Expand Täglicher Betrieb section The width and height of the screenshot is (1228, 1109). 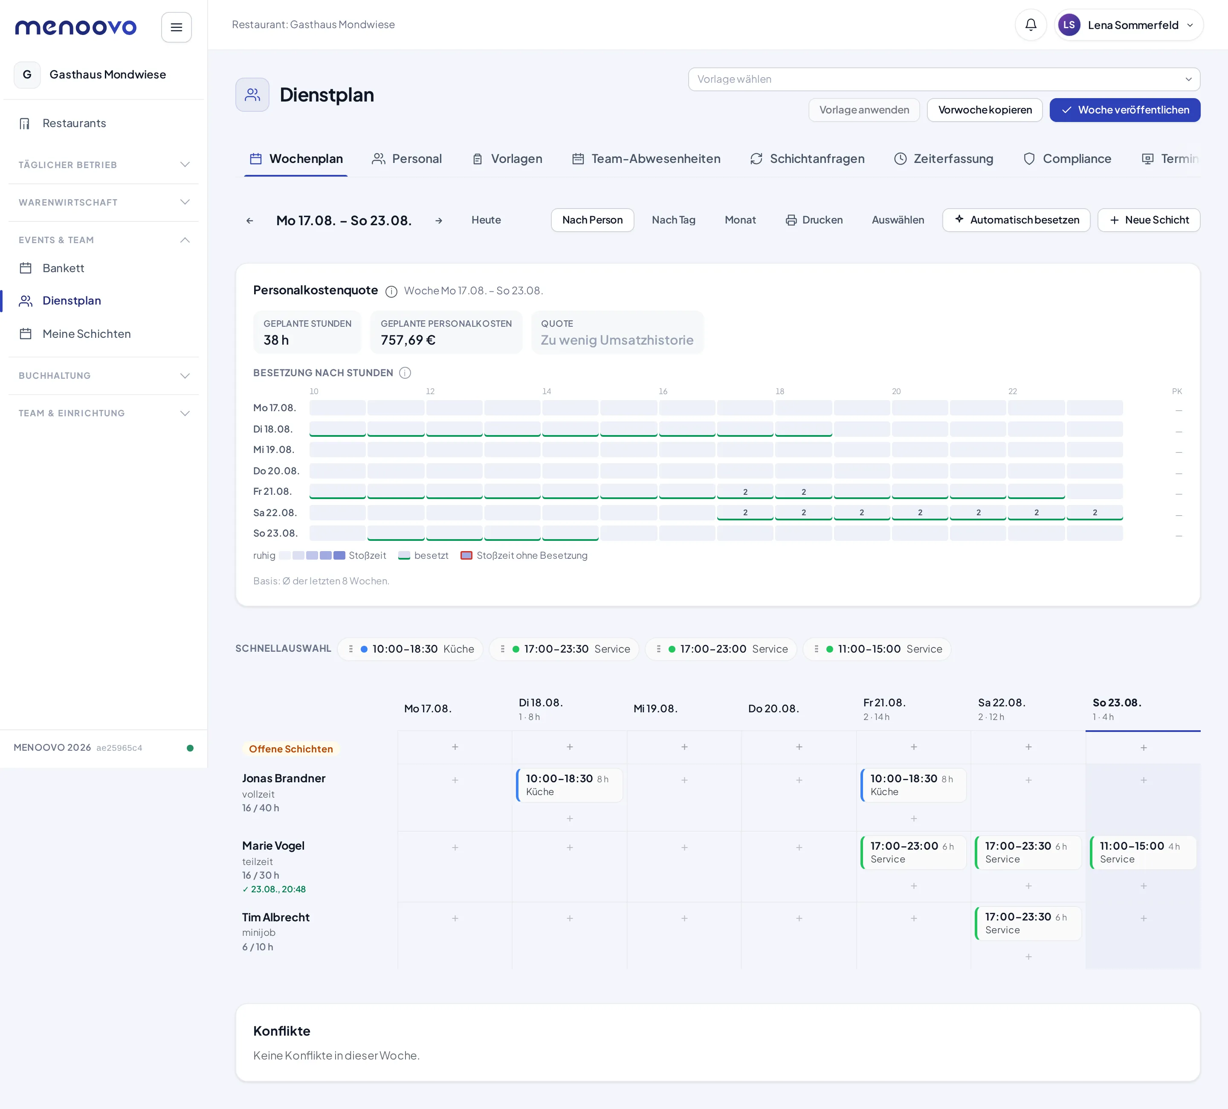[x=104, y=165]
